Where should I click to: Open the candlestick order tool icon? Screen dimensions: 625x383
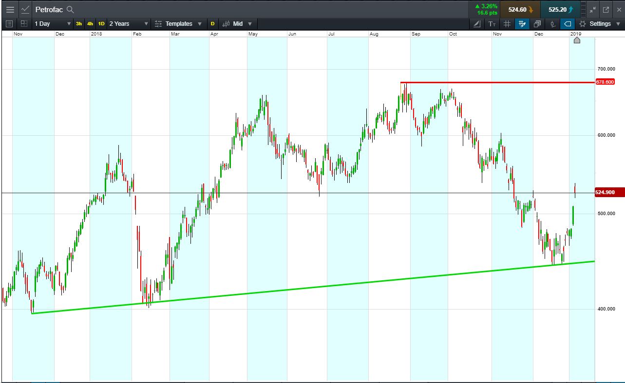coord(552,24)
